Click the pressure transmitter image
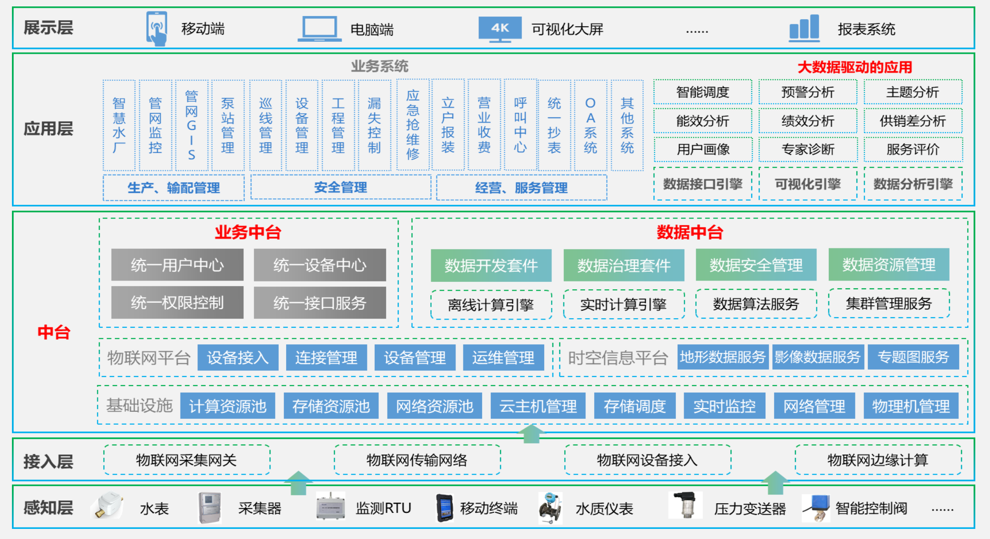 click(x=685, y=505)
